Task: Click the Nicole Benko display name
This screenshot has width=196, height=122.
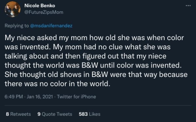Action: point(40,6)
